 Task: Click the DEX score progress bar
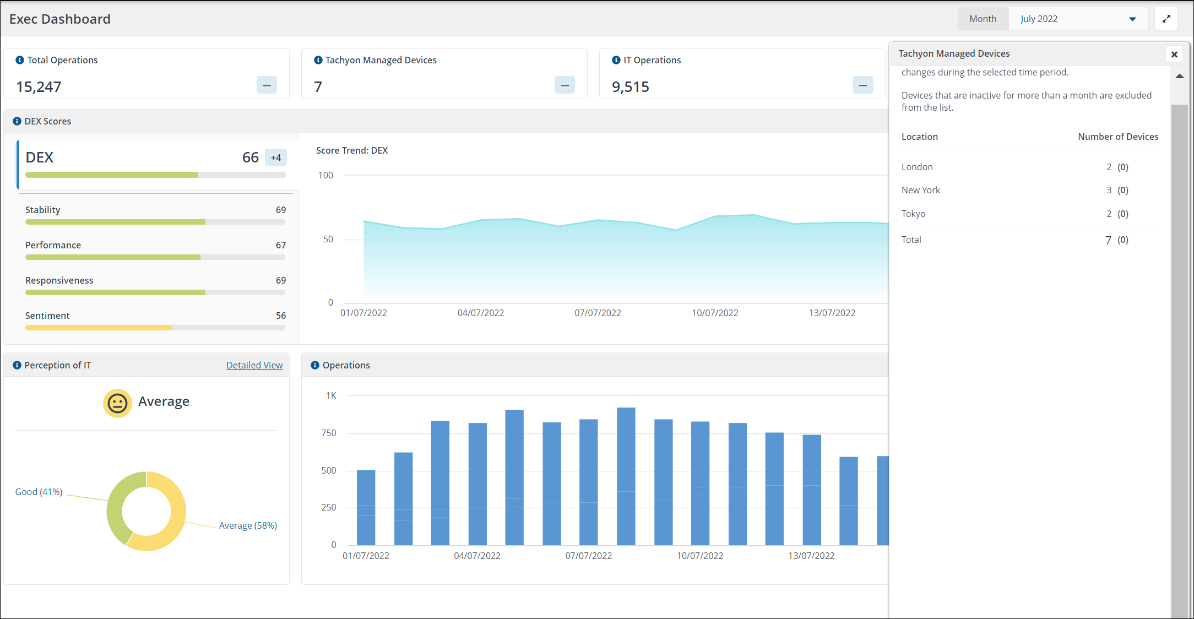(x=155, y=175)
